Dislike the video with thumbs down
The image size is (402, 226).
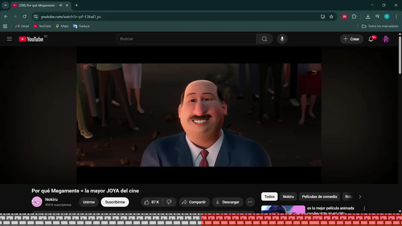[x=169, y=202]
